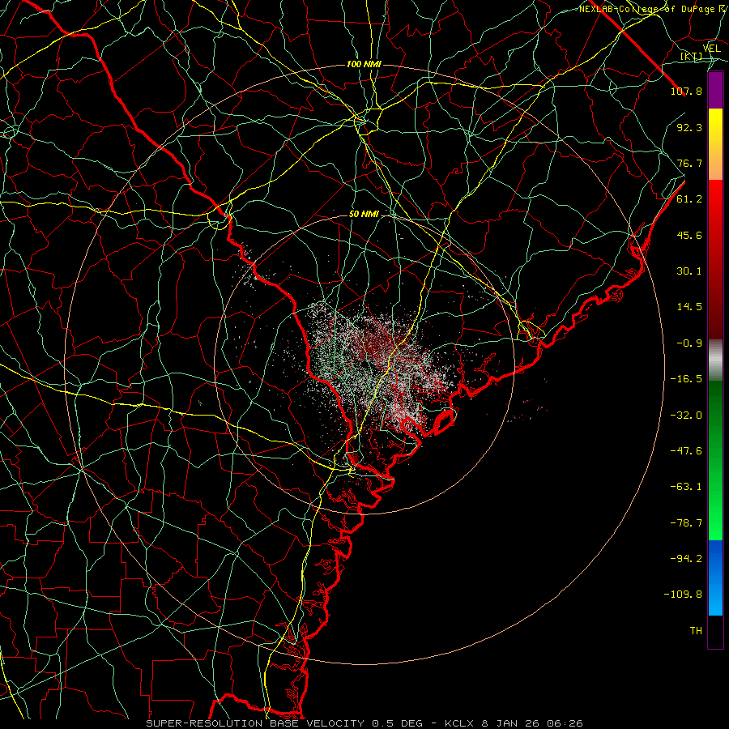The width and height of the screenshot is (729, 729).
Task: Click the 76.7 velocity scale value
Action: (689, 163)
